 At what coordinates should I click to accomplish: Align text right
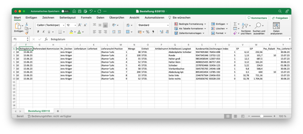pyautogui.click(x=105, y=32)
